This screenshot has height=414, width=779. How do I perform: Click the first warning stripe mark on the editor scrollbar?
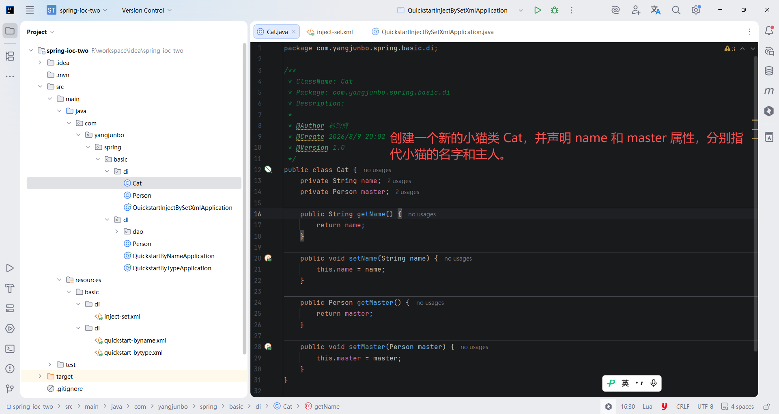755,120
